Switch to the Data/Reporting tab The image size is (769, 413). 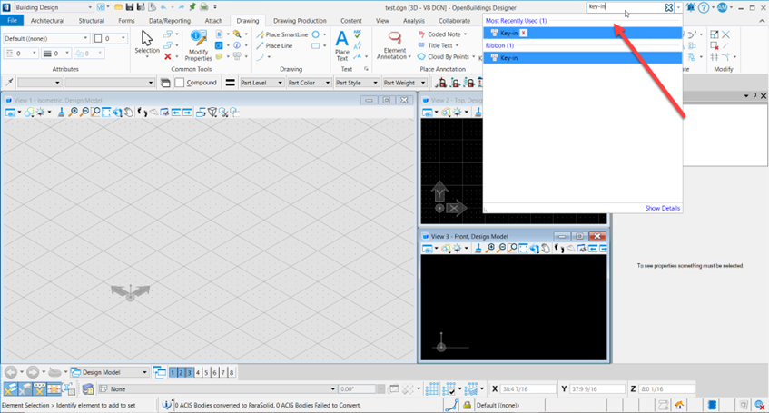[170, 21]
